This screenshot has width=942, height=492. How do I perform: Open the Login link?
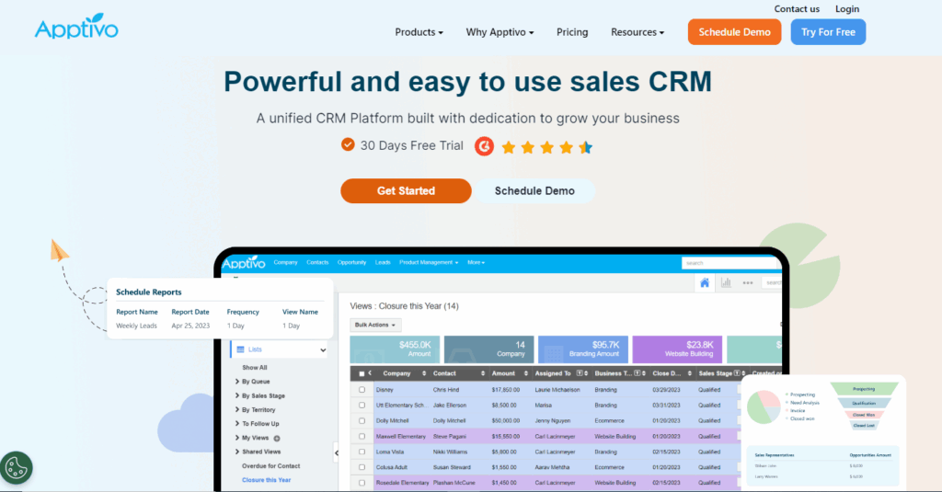click(847, 9)
